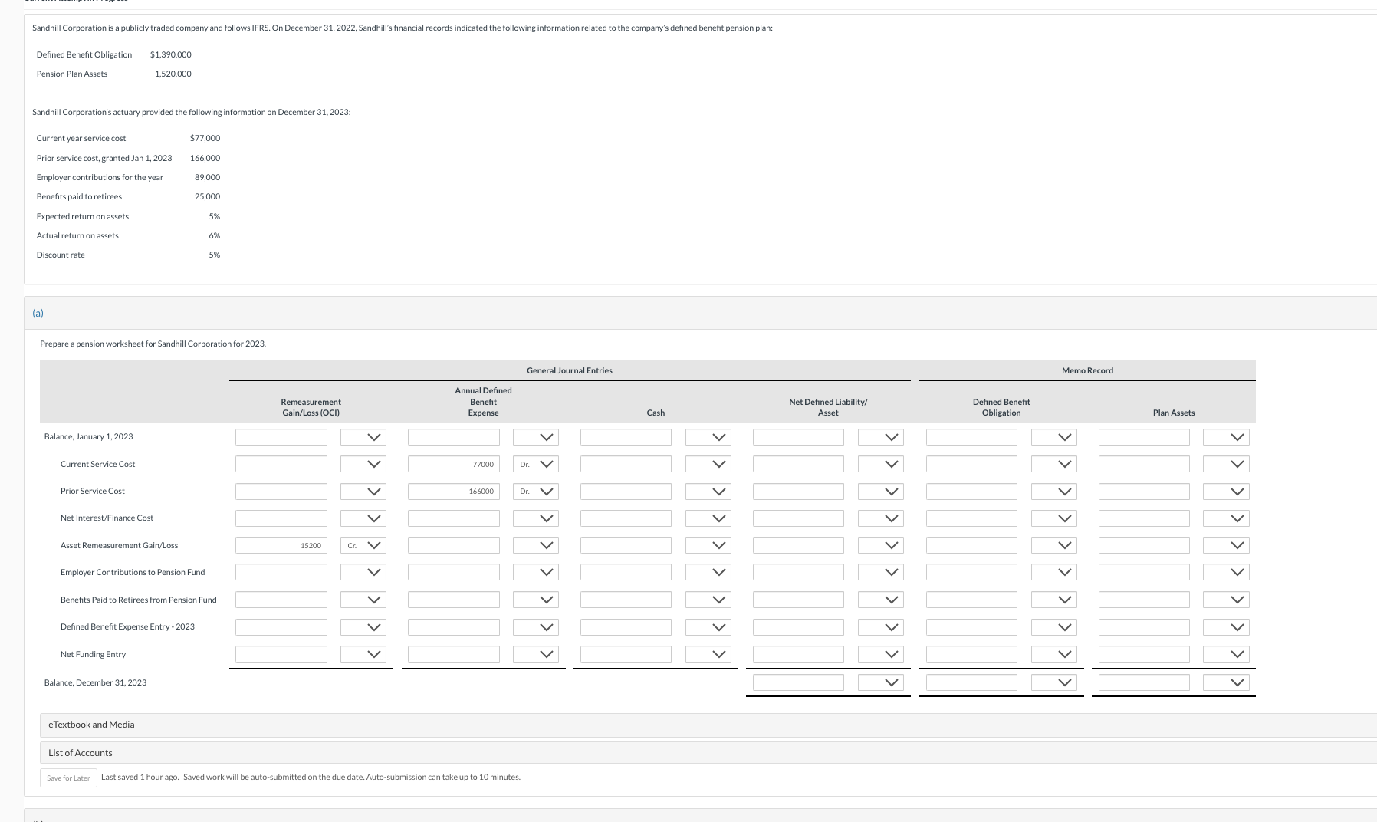Open Balance December 31 Plan Assets dropdown
The image size is (1377, 822).
[1227, 682]
